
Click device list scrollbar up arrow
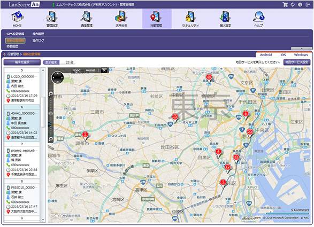[43, 71]
